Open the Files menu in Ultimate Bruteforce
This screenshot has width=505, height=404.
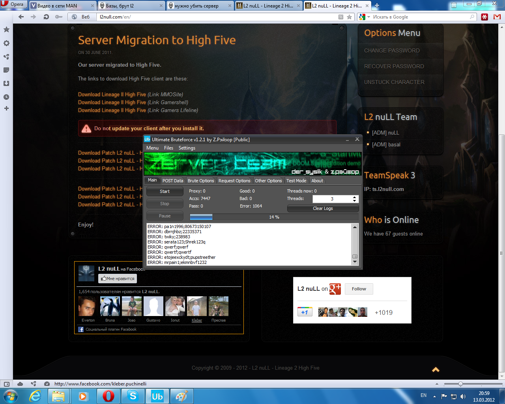(168, 148)
